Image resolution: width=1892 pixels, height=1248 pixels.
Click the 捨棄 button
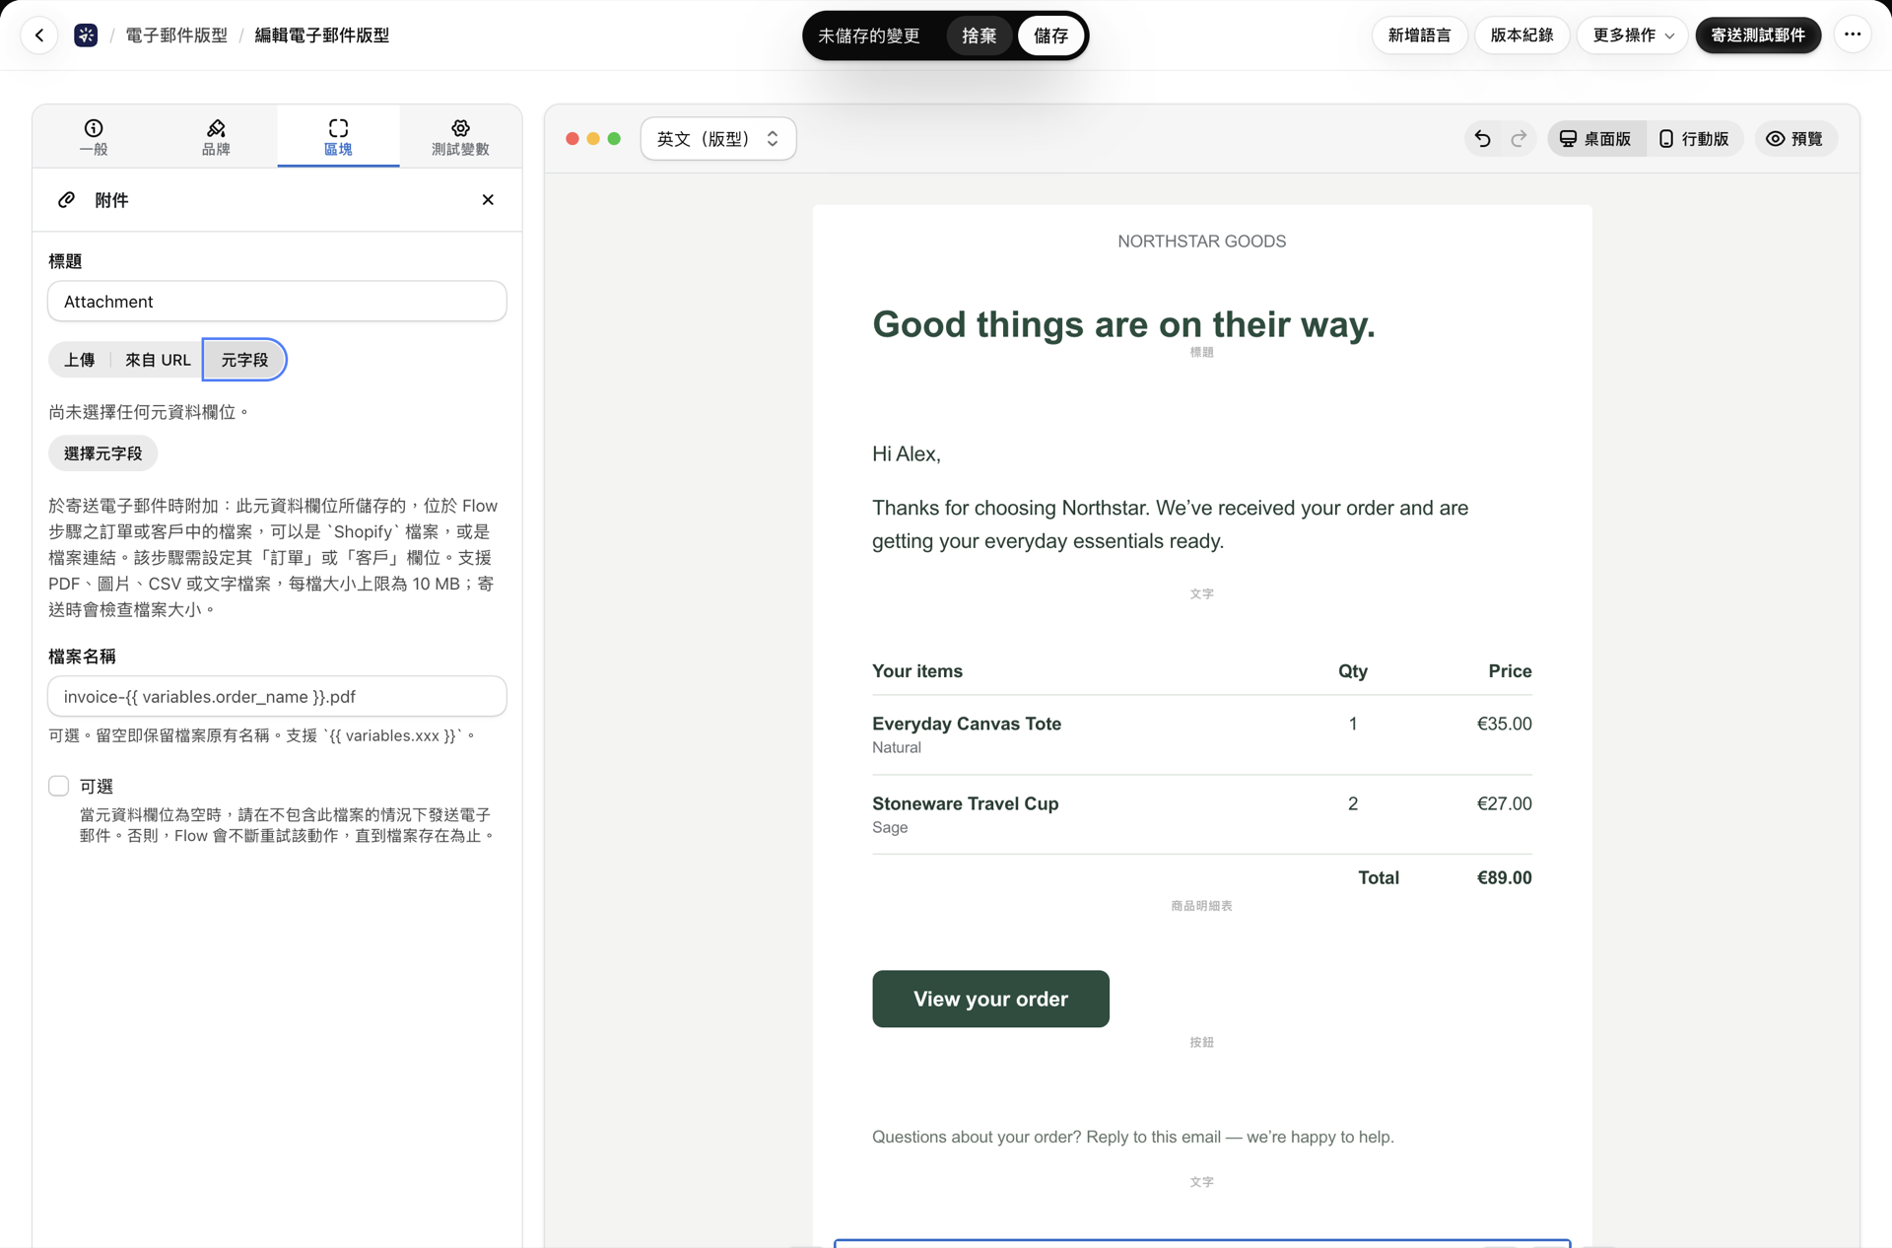click(979, 35)
